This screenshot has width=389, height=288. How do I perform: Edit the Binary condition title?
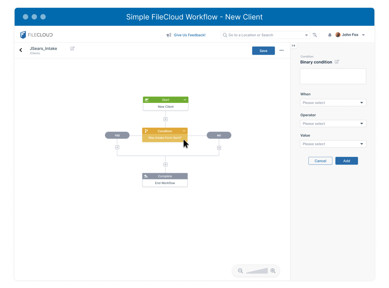337,62
